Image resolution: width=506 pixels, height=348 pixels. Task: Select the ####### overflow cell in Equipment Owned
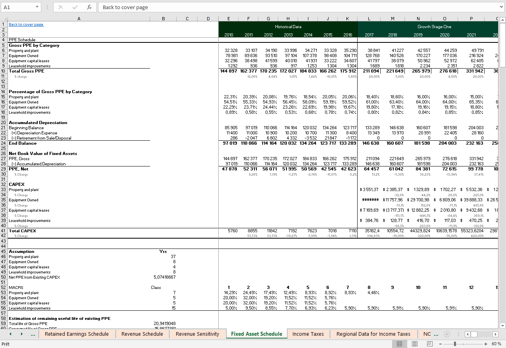tap(369, 200)
